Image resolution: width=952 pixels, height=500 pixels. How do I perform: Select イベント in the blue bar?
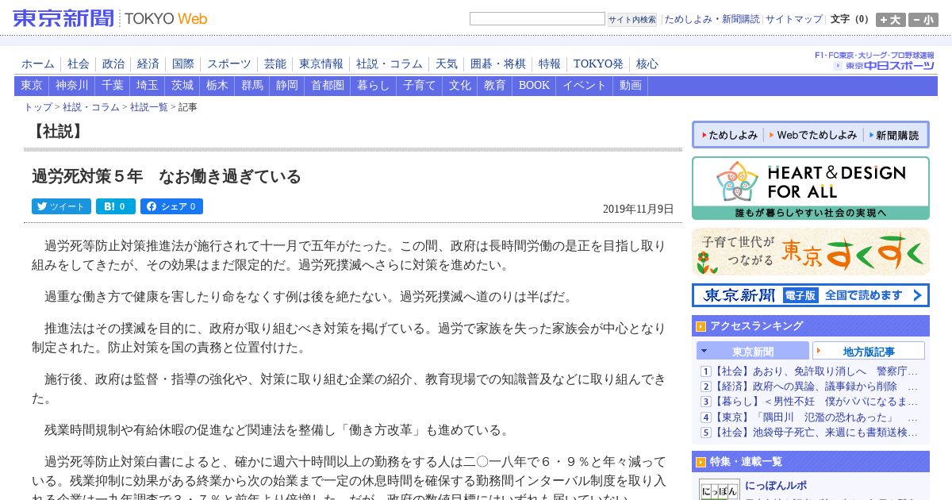585,86
